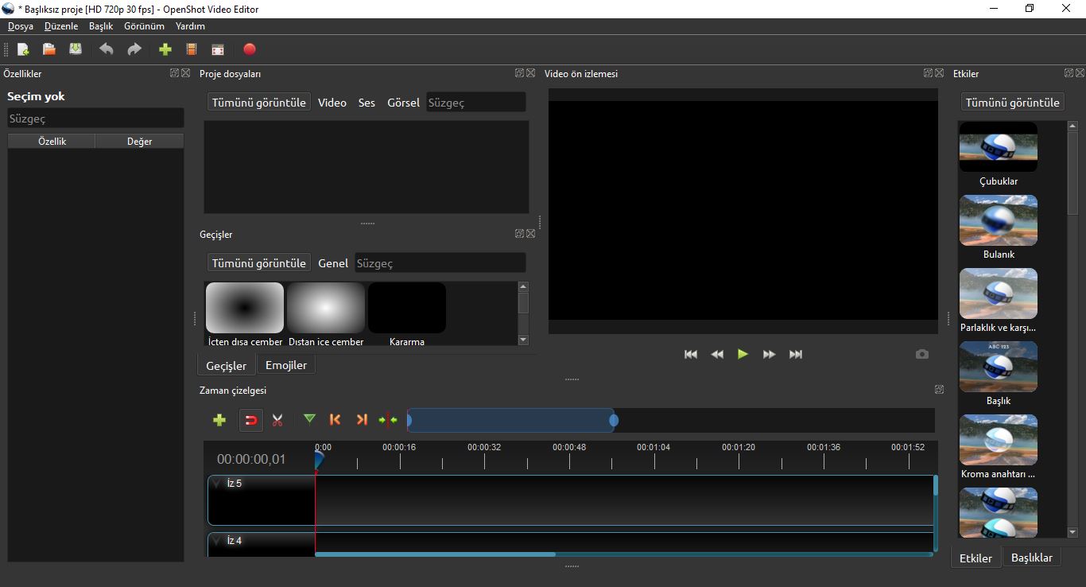The image size is (1086, 587).
Task: Show all effects with Tümünü görüntüle
Action: [1013, 103]
